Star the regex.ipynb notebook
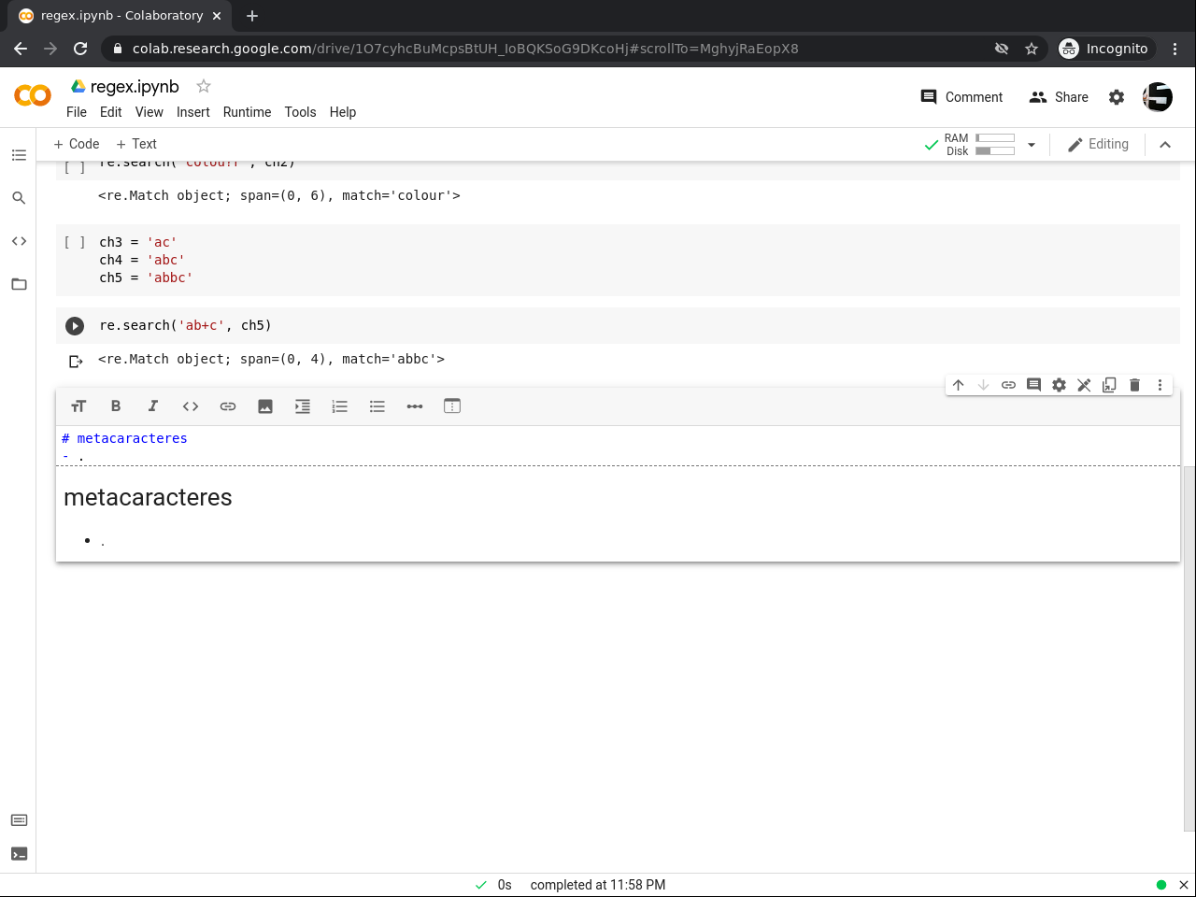This screenshot has width=1196, height=897. coord(204,86)
